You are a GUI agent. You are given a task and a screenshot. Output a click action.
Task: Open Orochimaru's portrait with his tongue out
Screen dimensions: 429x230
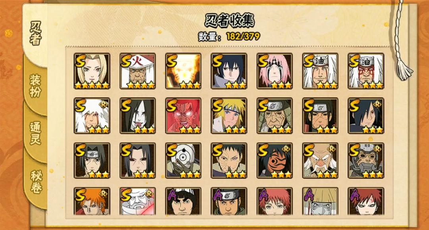[137, 116]
